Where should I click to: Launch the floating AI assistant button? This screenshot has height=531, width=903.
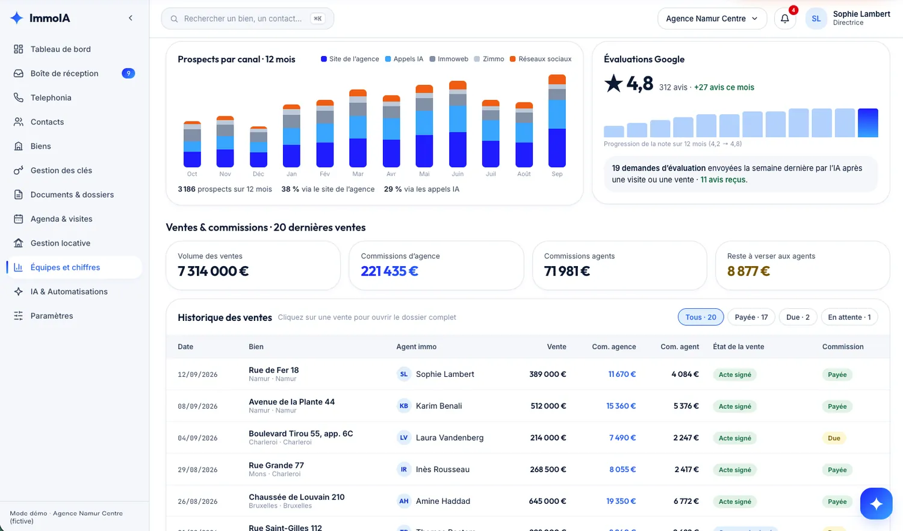click(x=876, y=503)
